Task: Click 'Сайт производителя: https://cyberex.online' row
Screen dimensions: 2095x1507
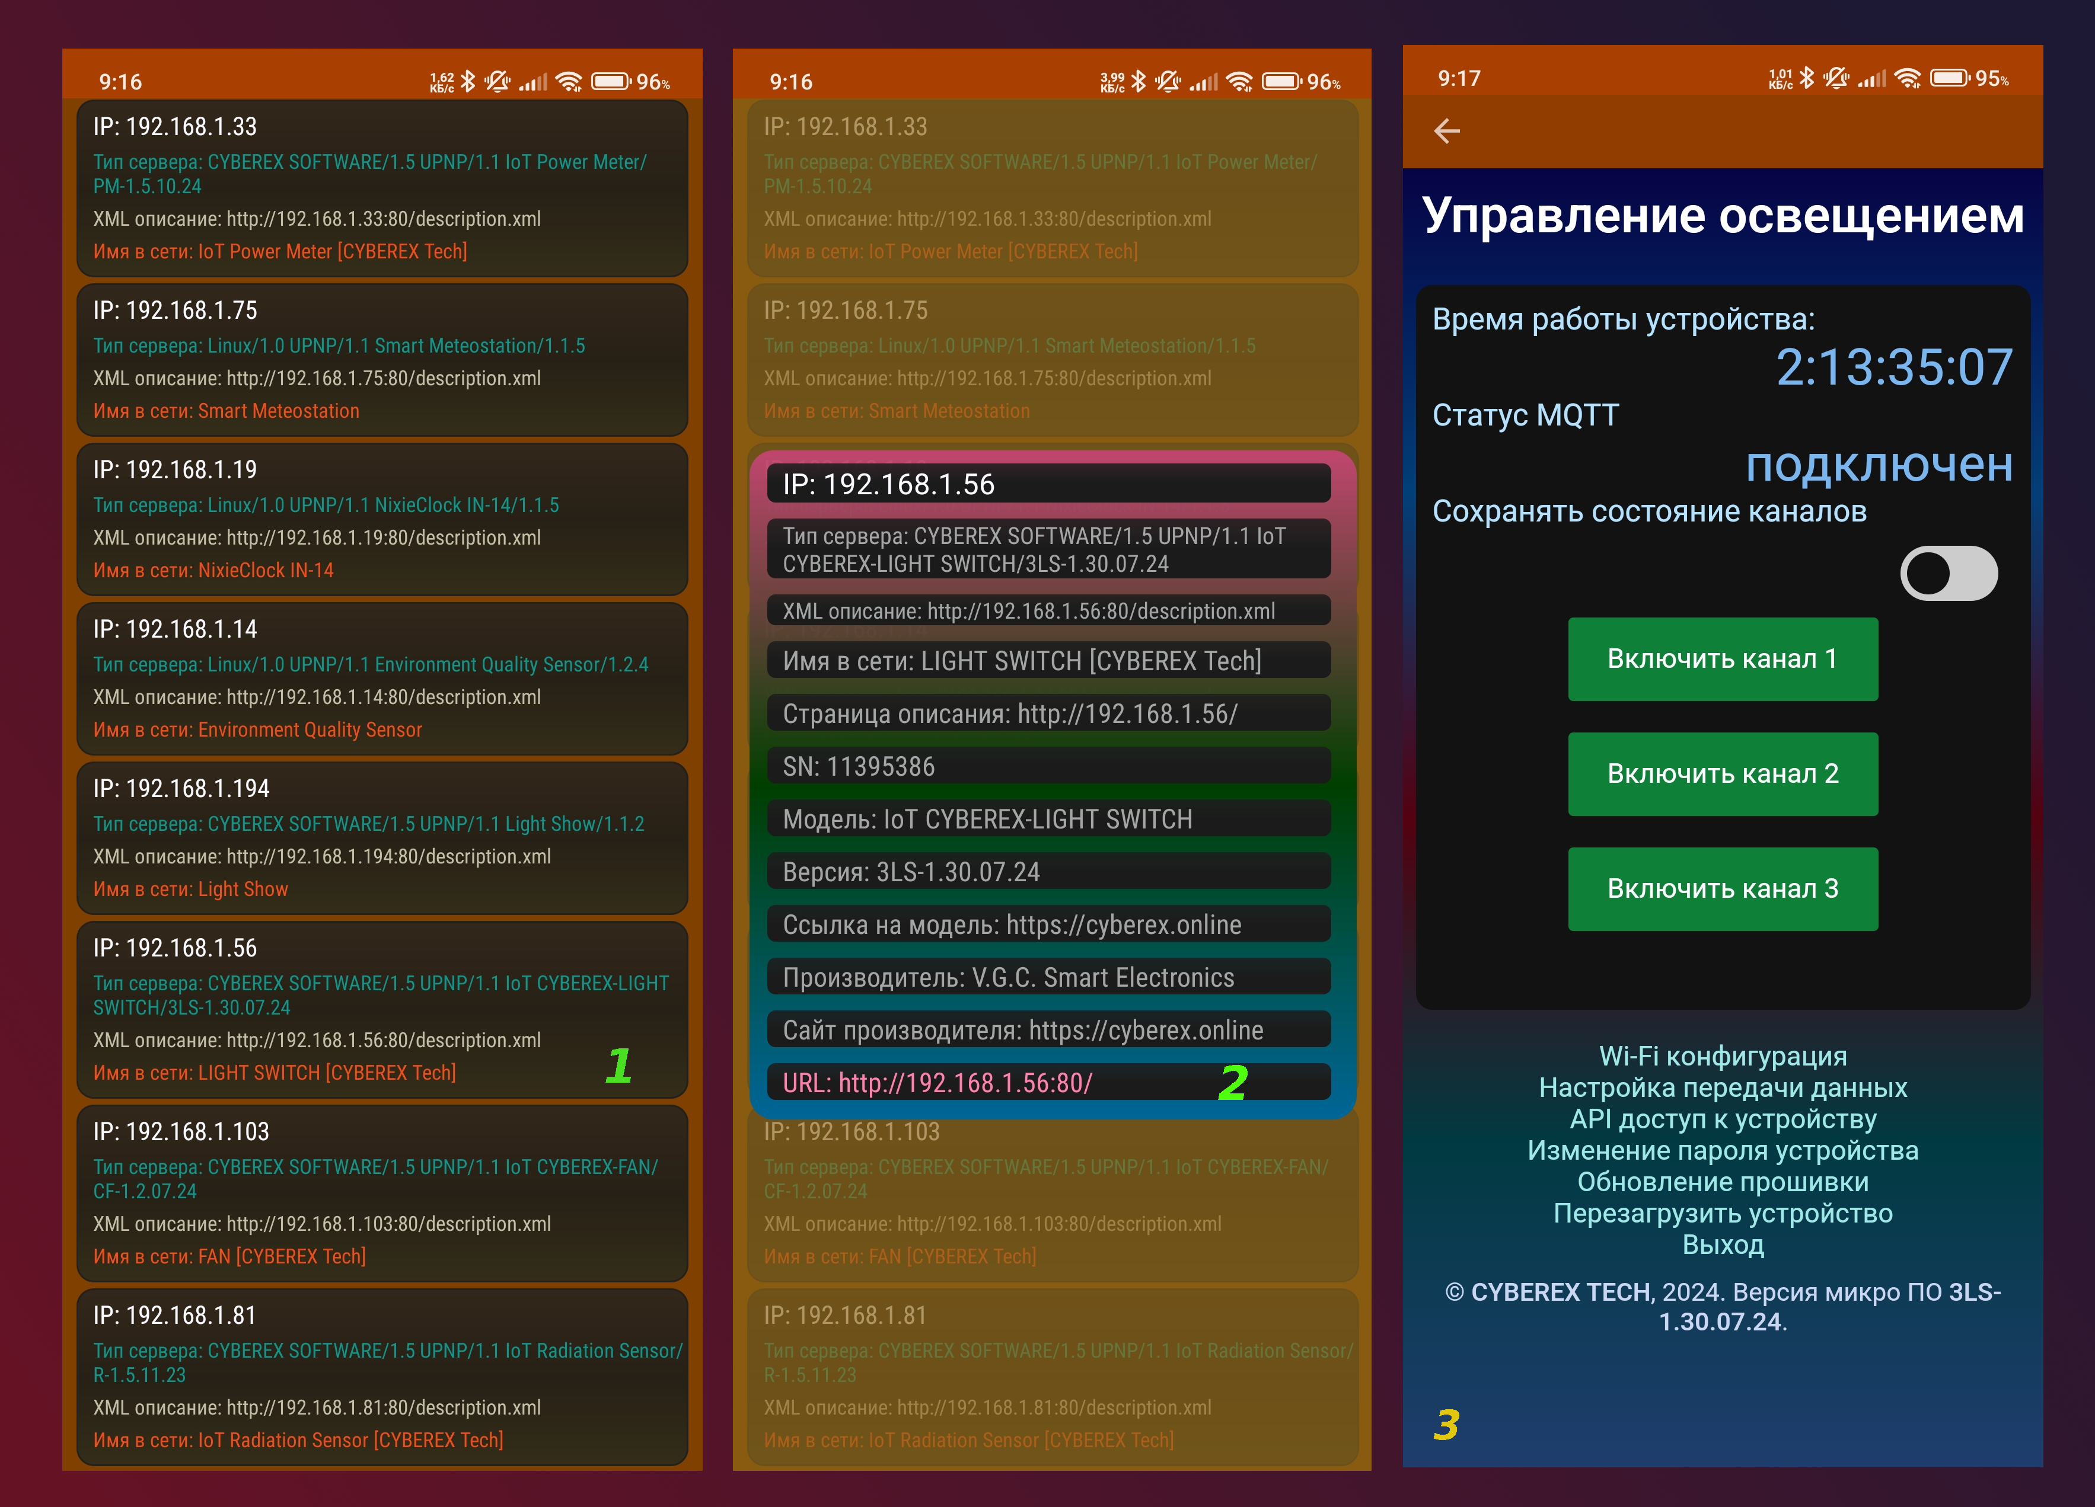Action: 1048,1029
